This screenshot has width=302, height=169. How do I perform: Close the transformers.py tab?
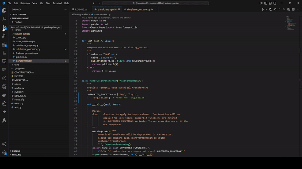tap(119, 9)
